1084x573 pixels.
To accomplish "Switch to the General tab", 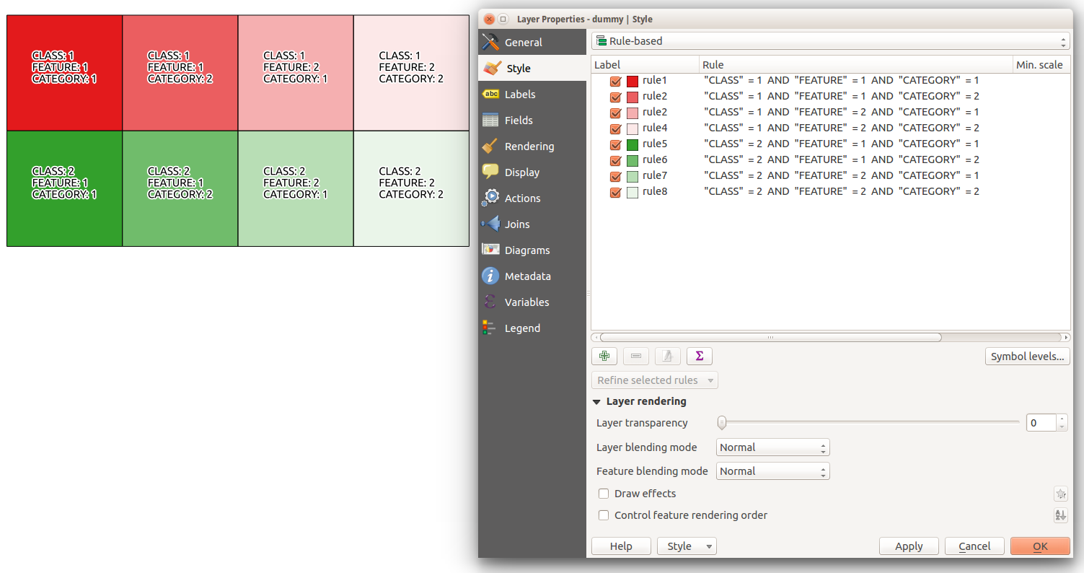I will pos(523,43).
